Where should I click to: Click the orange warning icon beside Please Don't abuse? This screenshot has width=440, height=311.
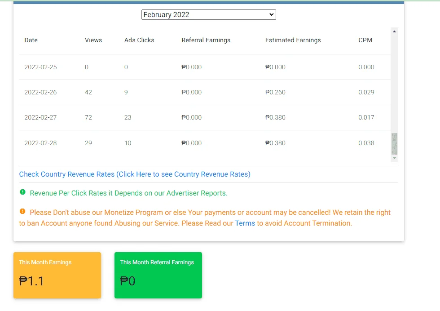(23, 212)
